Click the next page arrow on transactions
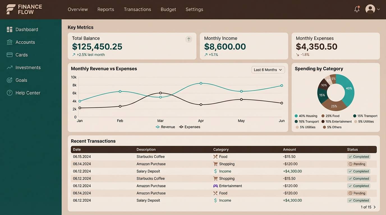 (374, 207)
